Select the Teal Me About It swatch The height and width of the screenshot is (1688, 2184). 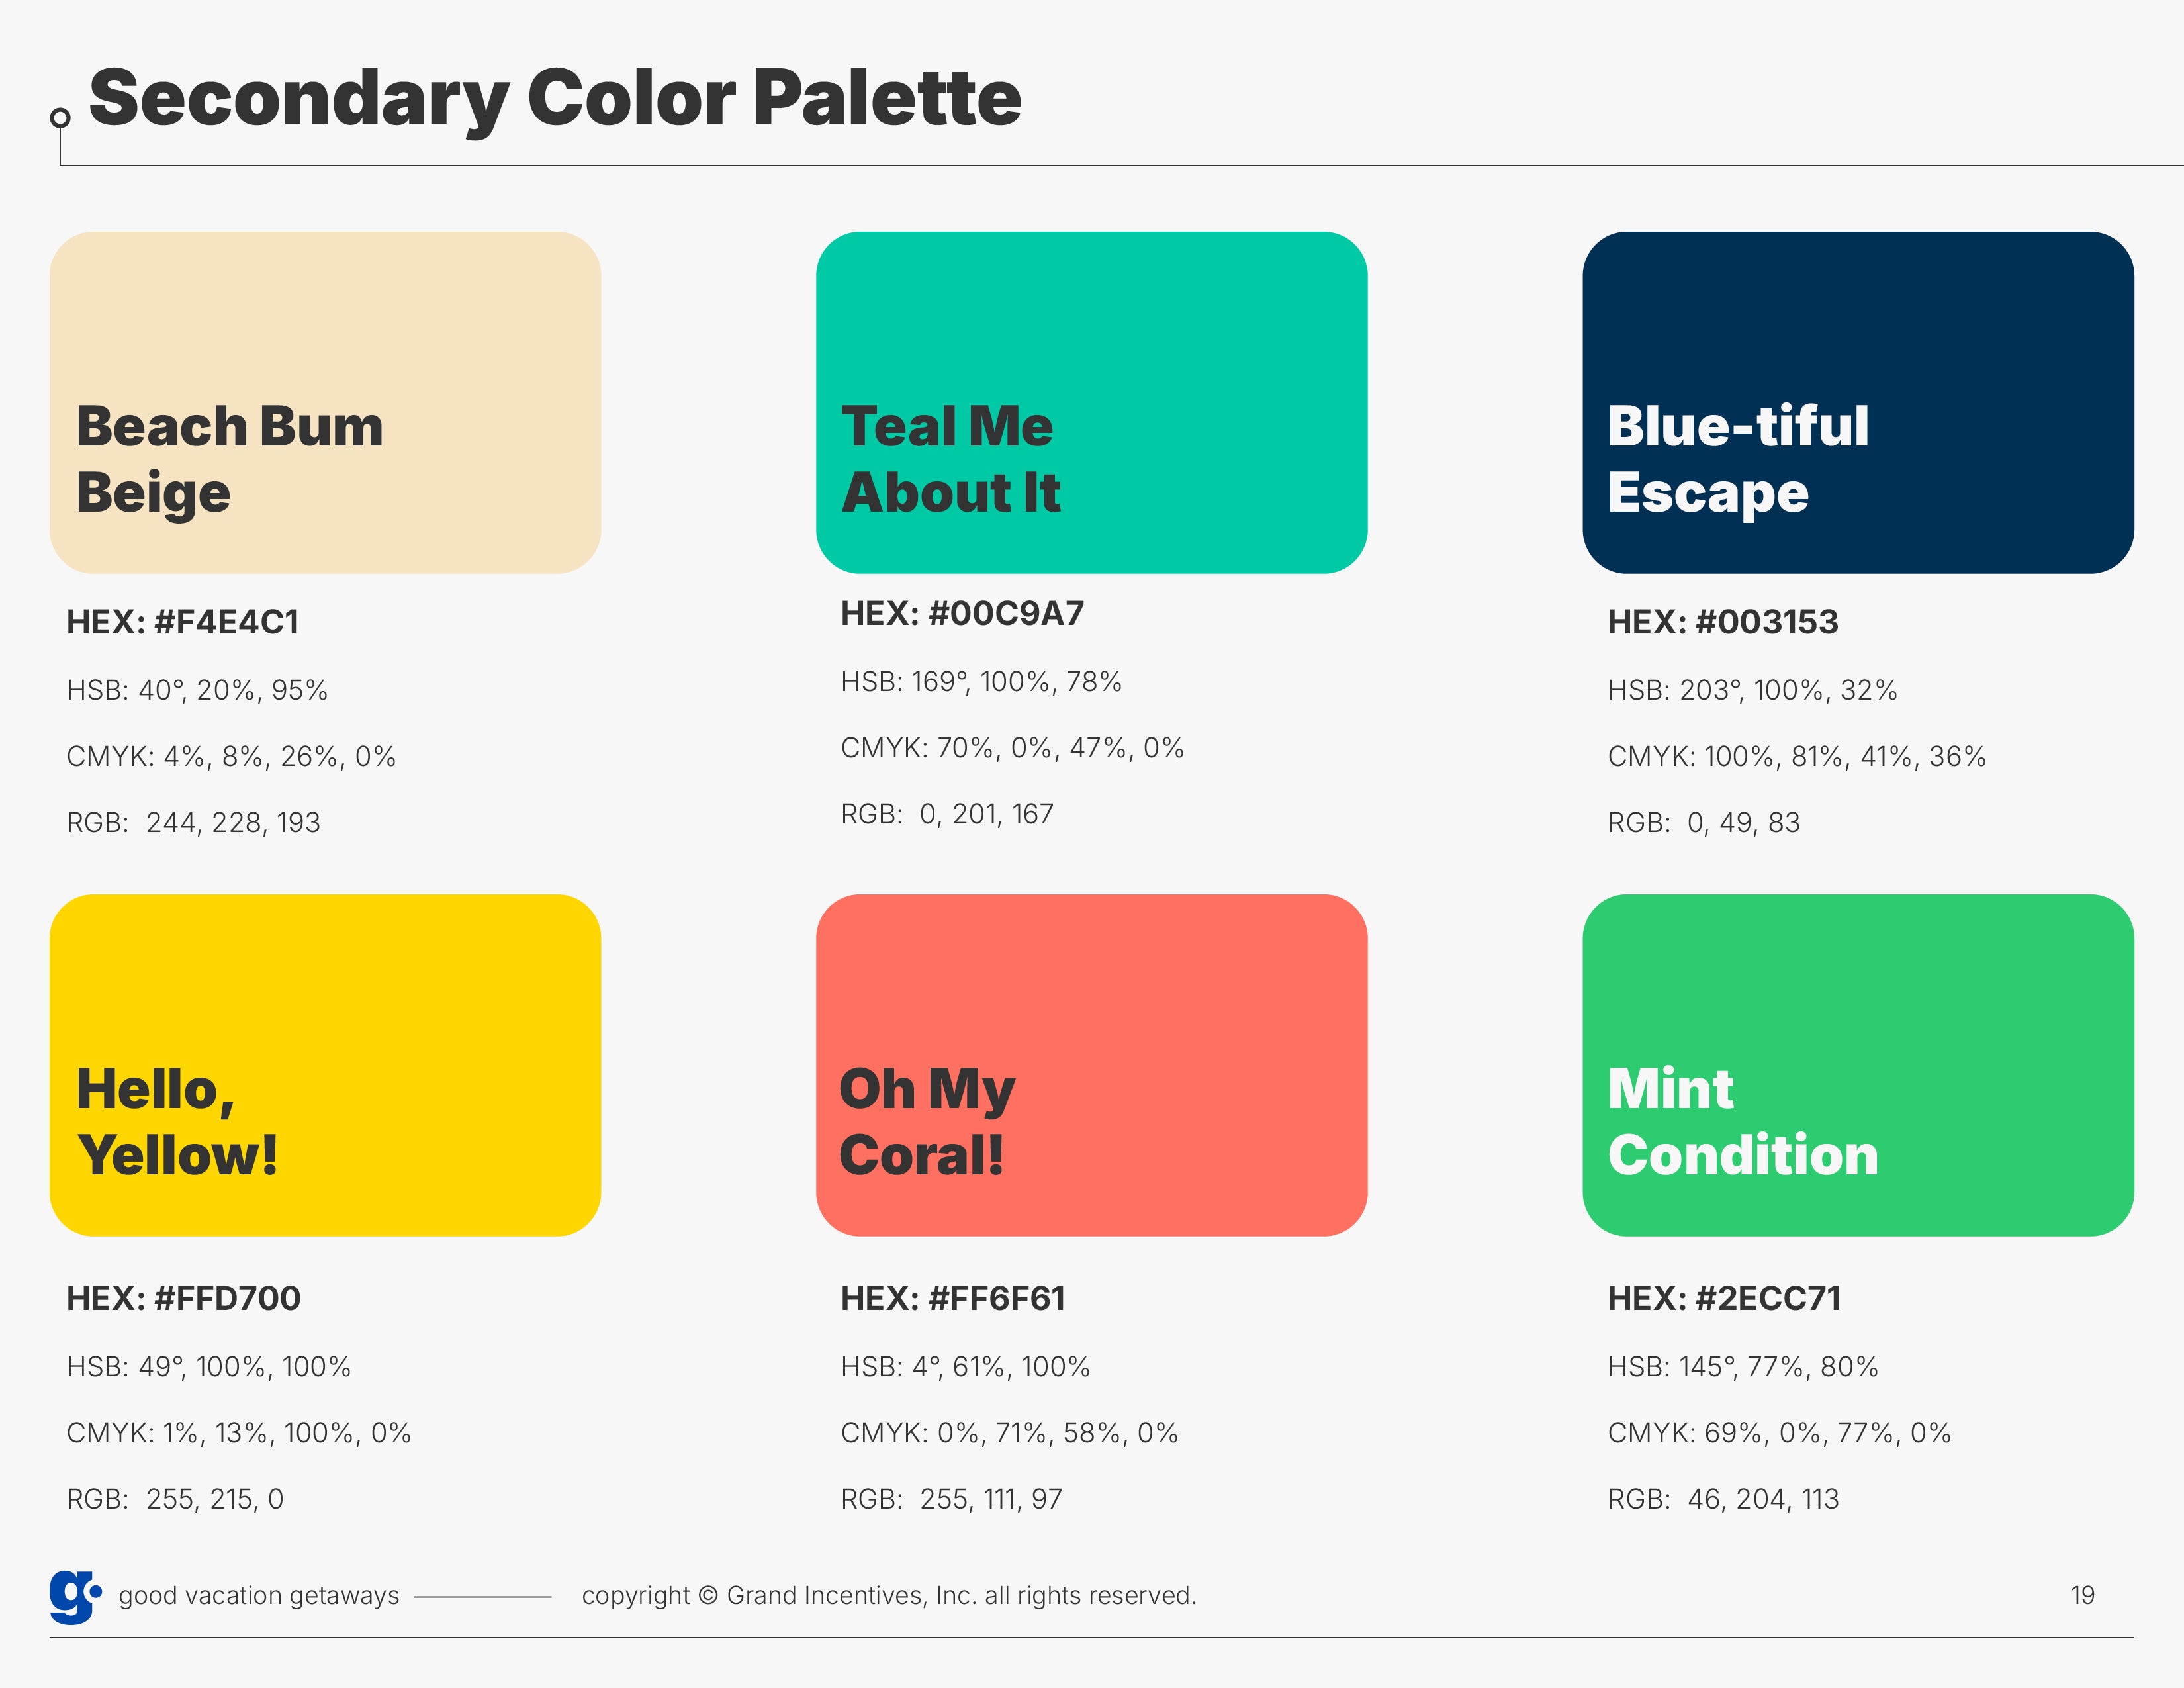1091,402
